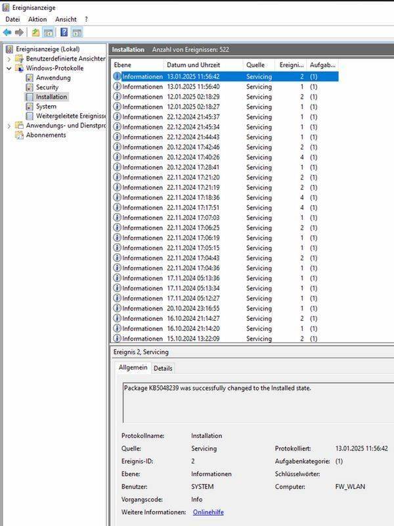
Task: Open the Datei menu
Action: click(12, 20)
